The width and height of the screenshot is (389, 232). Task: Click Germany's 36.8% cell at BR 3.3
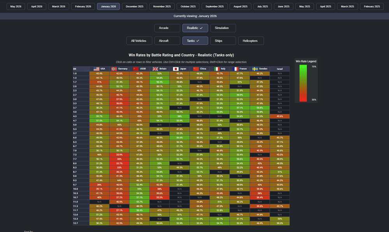(119, 103)
